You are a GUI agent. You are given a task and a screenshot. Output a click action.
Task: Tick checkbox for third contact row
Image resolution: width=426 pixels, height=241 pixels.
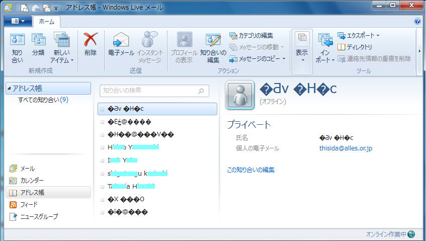[103, 135]
